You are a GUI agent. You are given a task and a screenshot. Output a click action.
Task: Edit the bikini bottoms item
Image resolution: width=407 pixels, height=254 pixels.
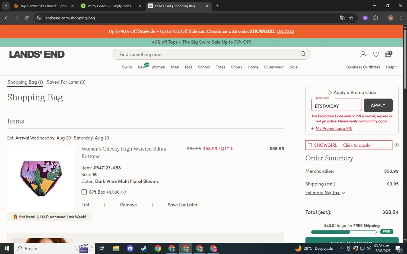click(85, 205)
